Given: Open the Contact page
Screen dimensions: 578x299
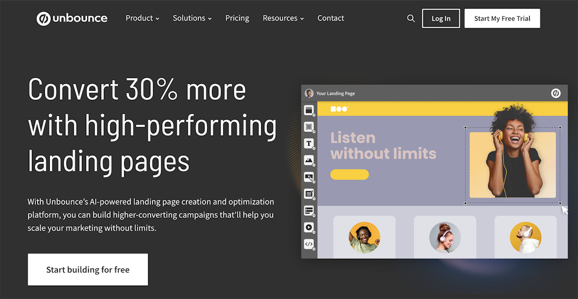Looking at the screenshot, I should 331,18.
